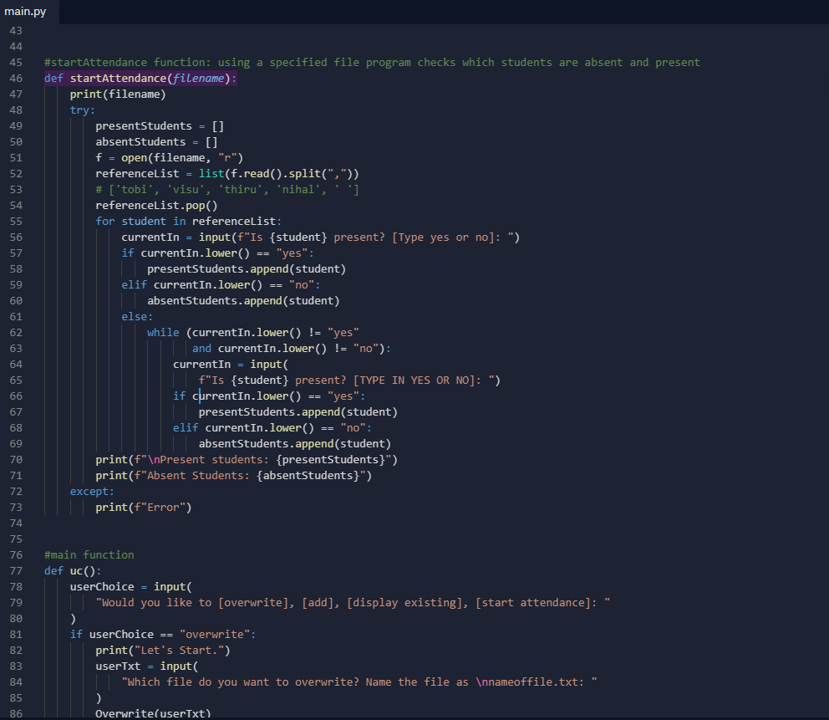Click 'if currentIn.lower() == "yes":' on line 57
Screen dimensions: 829x720
pyautogui.click(x=218, y=253)
